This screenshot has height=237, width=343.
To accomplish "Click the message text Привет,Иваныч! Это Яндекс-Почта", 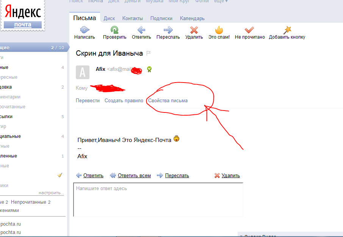I will click(x=124, y=140).
